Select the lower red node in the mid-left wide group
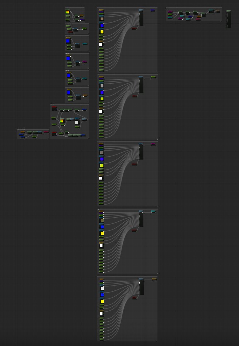239x346 pixels. click(54, 134)
